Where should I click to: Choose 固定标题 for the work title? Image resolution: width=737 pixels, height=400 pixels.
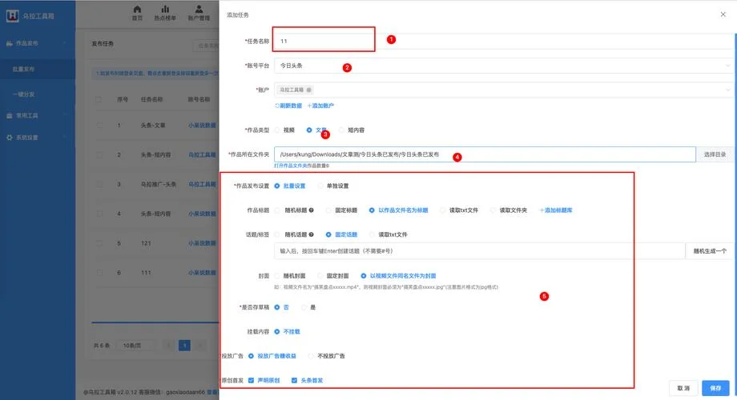click(342, 210)
